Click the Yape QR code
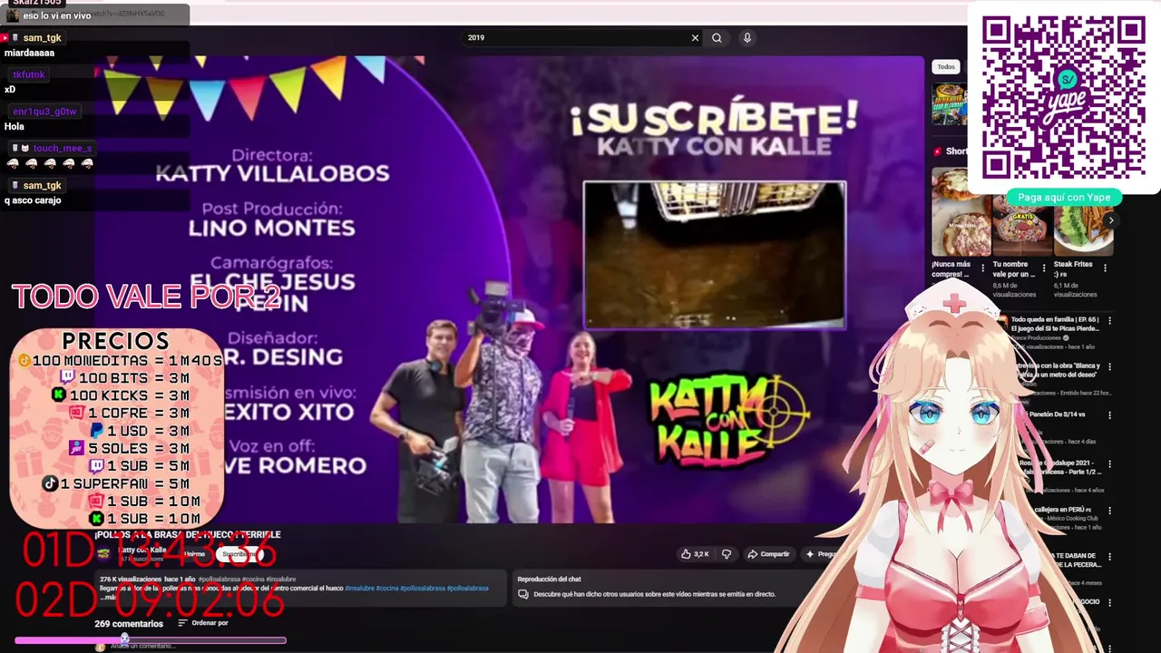Viewport: 1161px width, 653px height. [x=1063, y=97]
